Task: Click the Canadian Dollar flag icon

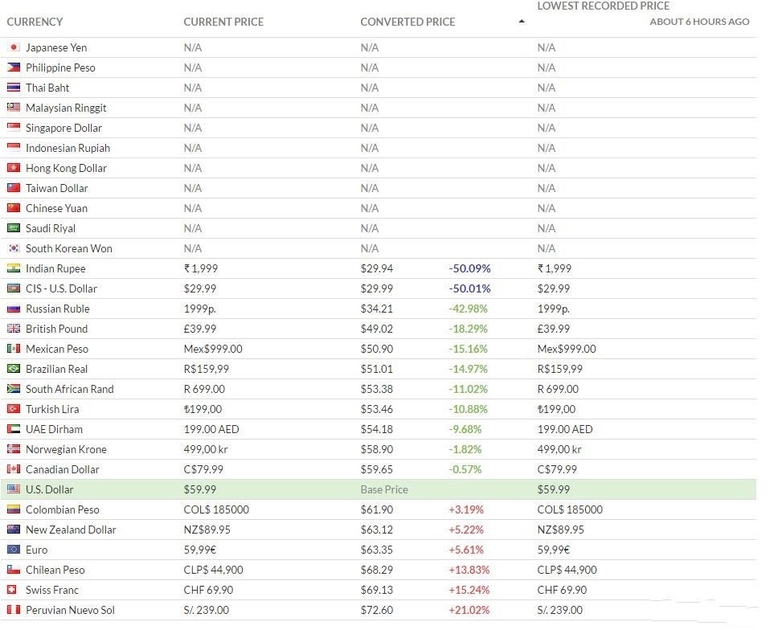Action: coord(13,469)
